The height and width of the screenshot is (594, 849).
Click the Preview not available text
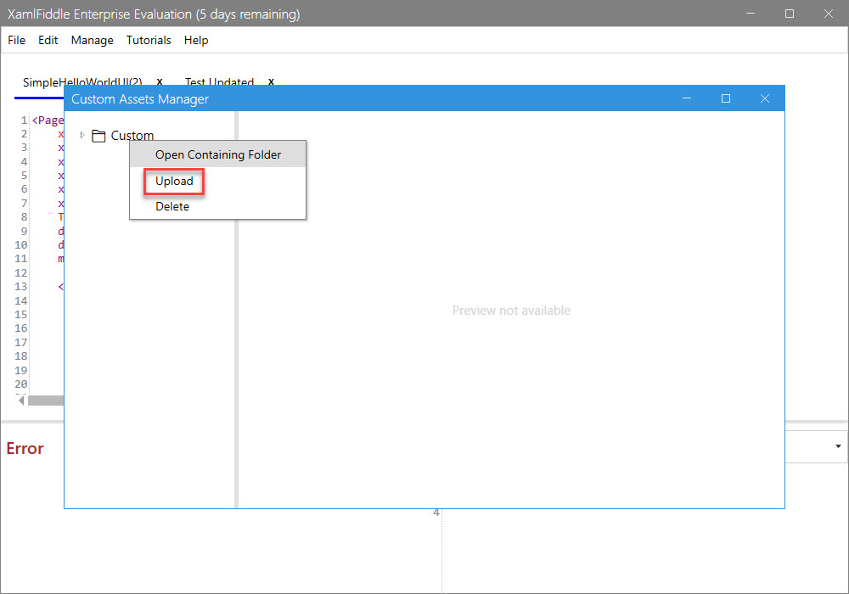[x=511, y=311]
